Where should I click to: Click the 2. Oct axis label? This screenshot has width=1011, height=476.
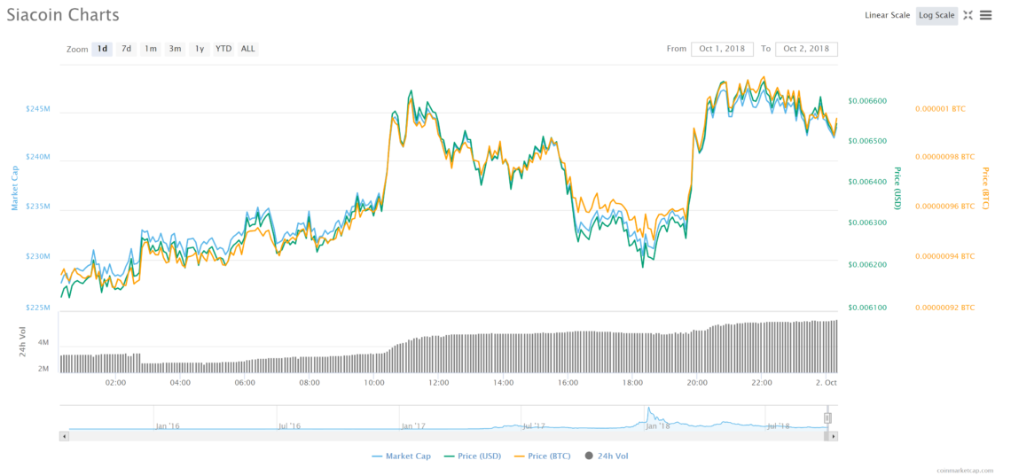pyautogui.click(x=826, y=382)
